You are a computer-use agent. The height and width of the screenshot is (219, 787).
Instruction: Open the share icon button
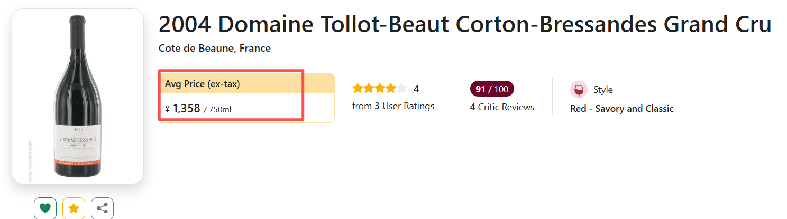point(102,208)
